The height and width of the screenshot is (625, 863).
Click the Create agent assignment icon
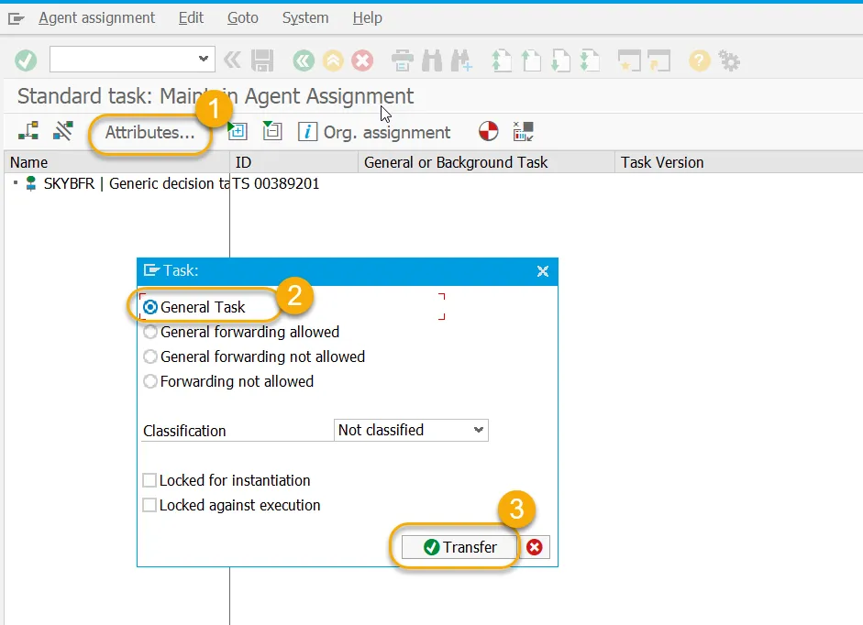28,131
